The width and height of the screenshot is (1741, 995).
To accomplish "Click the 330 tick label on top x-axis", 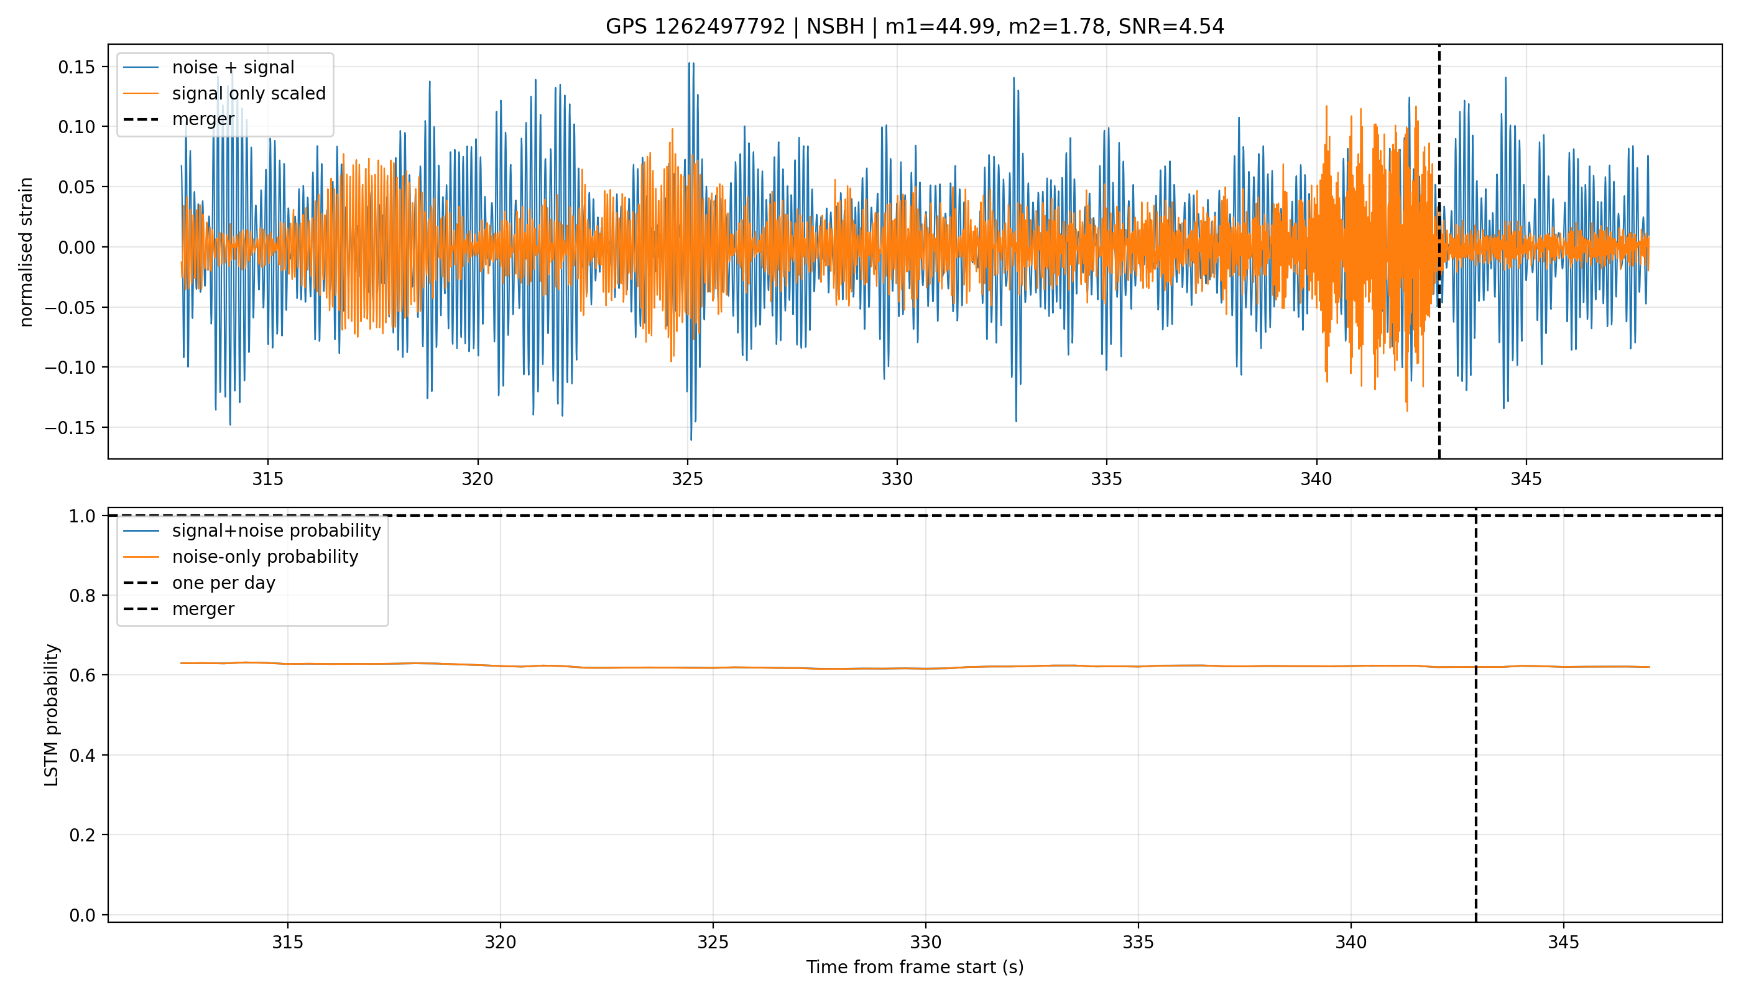I will point(897,479).
